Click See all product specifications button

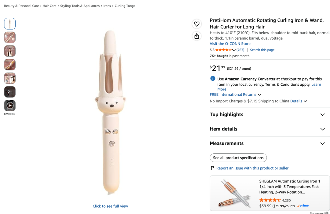pyautogui.click(x=238, y=158)
